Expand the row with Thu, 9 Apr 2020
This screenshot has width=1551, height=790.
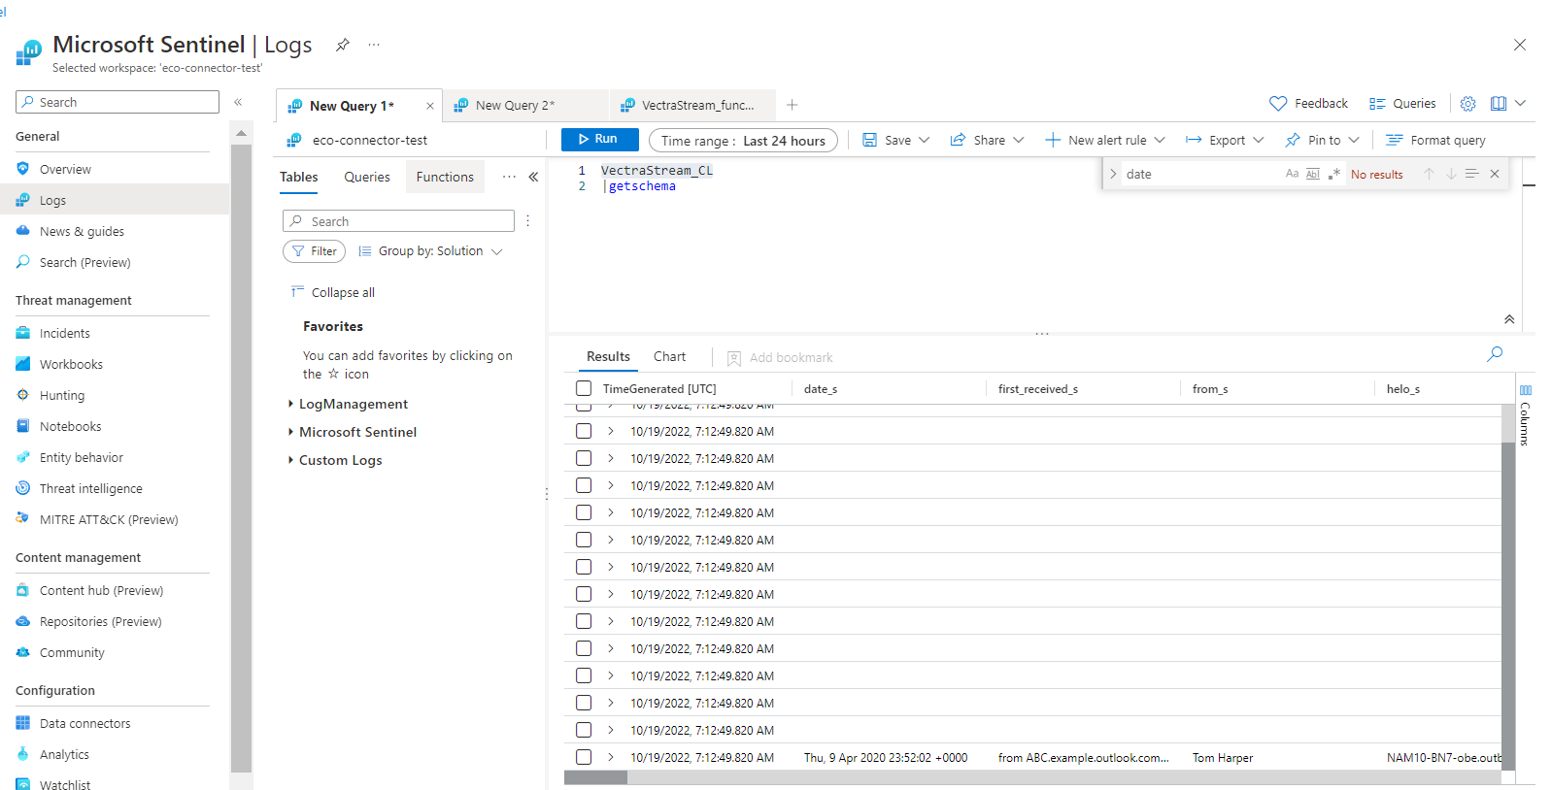coord(610,757)
